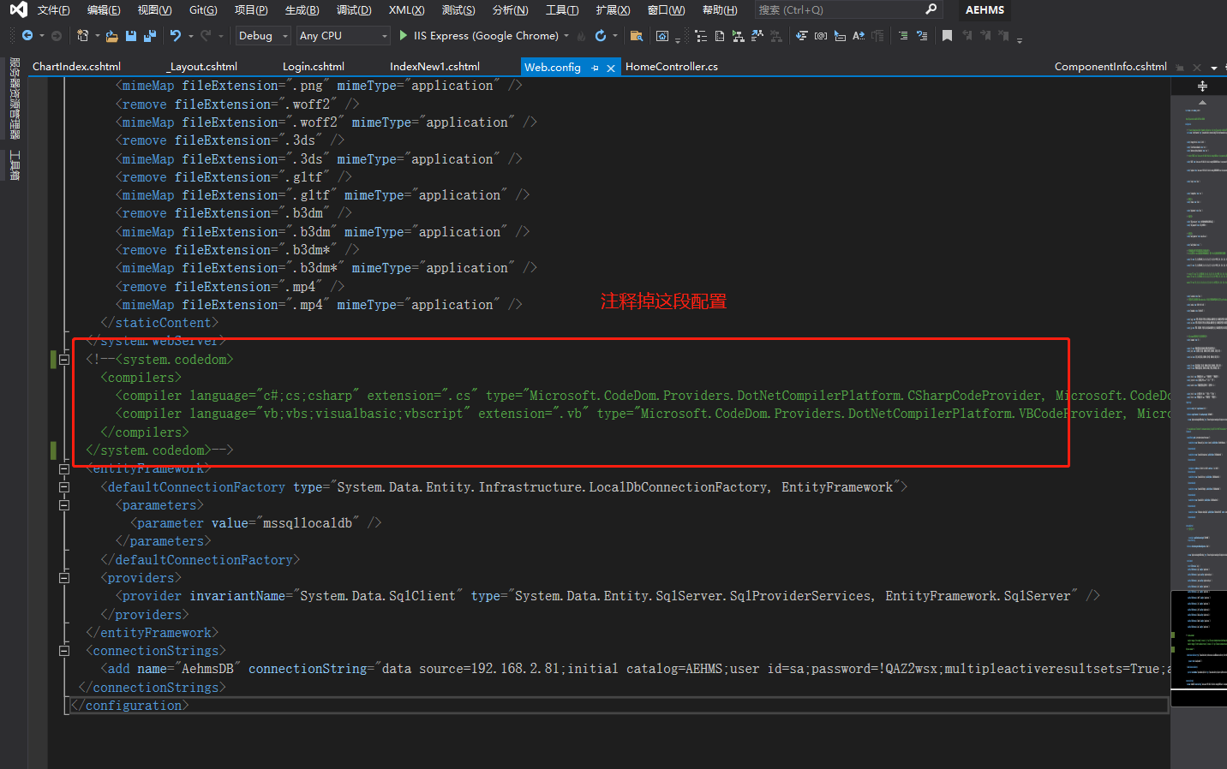Switch to the _Layout.cshtml tab
The image size is (1227, 769).
click(202, 67)
